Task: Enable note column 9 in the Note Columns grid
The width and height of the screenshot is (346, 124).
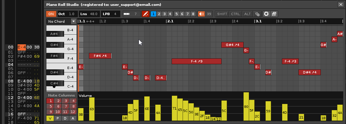Action: (50, 112)
